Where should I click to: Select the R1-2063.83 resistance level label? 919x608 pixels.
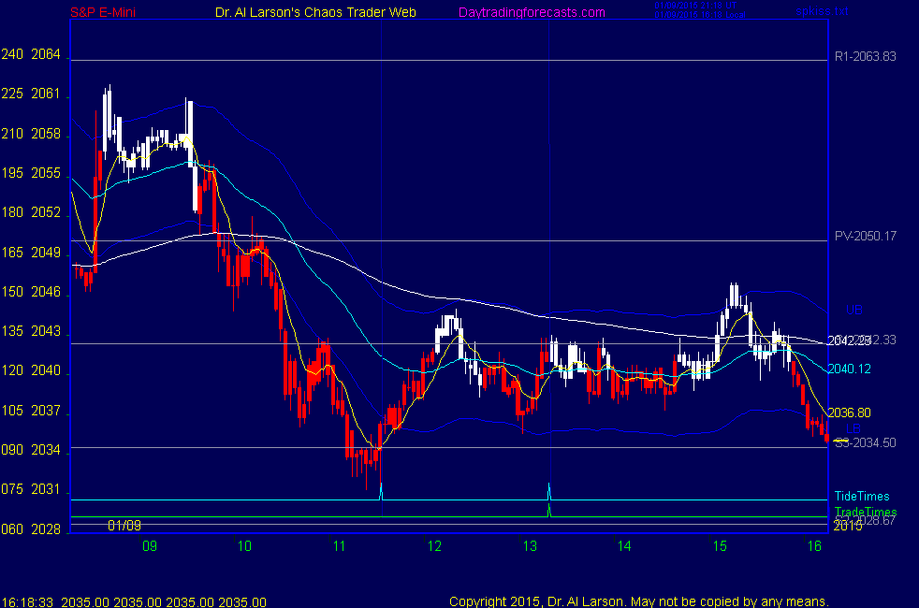865,56
